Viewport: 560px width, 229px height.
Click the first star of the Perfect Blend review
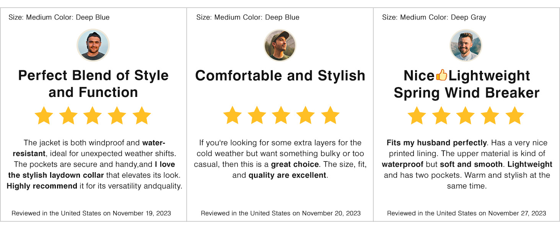click(44, 115)
